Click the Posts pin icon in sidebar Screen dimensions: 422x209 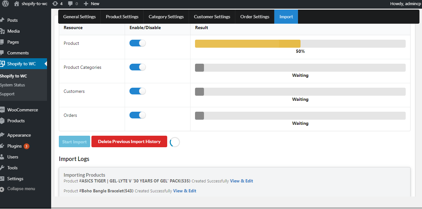pyautogui.click(x=2, y=20)
